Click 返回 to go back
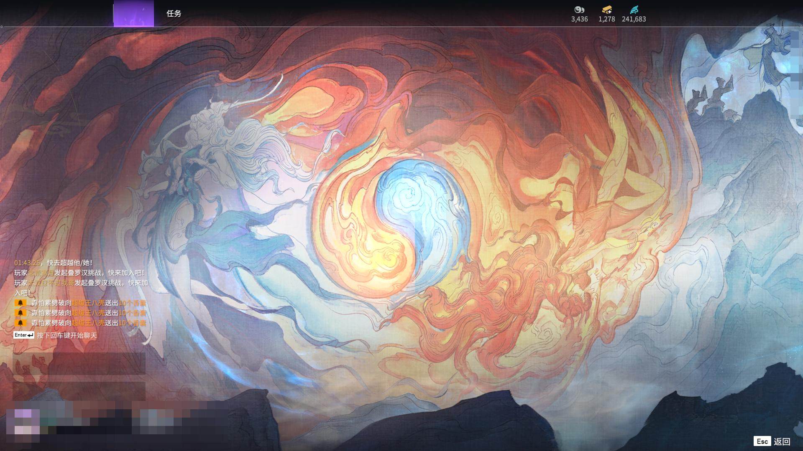Viewport: 803px width, 451px height. (x=782, y=441)
